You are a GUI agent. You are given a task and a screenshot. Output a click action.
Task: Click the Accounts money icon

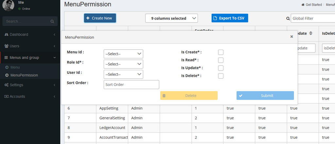coord(7,97)
